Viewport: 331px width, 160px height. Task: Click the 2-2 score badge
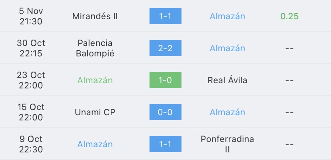pos(165,48)
